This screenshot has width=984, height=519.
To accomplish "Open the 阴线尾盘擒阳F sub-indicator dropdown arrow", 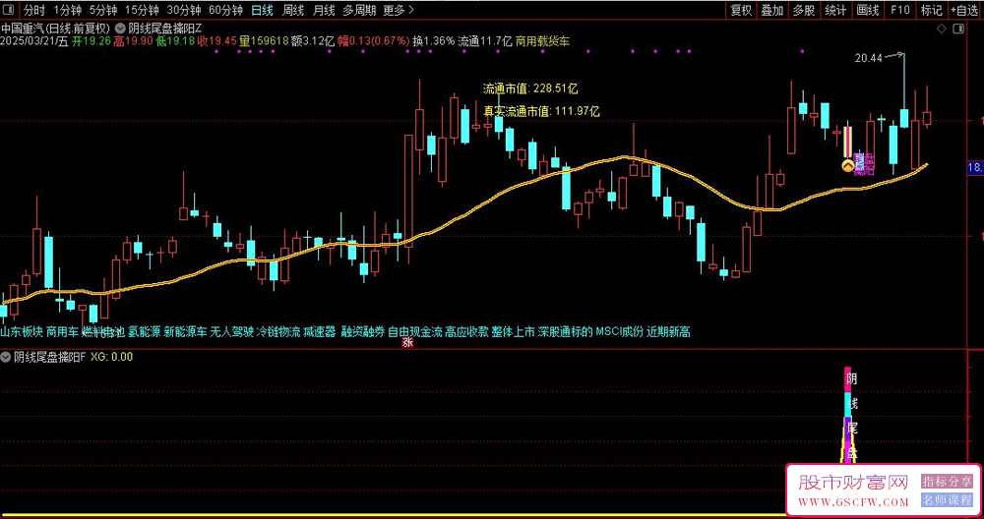I will (x=6, y=357).
